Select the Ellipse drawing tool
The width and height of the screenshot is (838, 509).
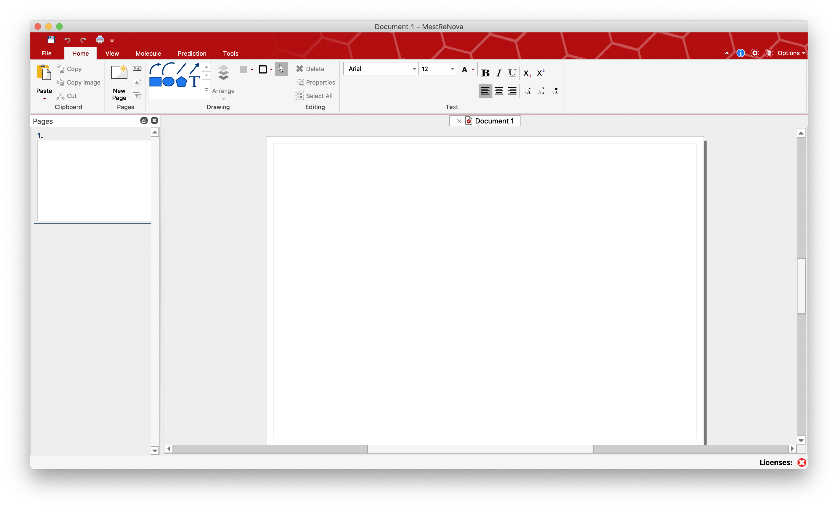[168, 82]
